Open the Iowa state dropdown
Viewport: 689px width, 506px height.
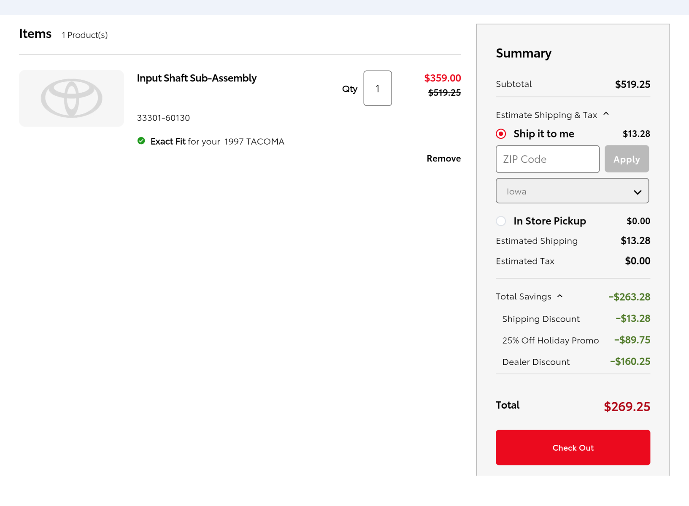(572, 191)
